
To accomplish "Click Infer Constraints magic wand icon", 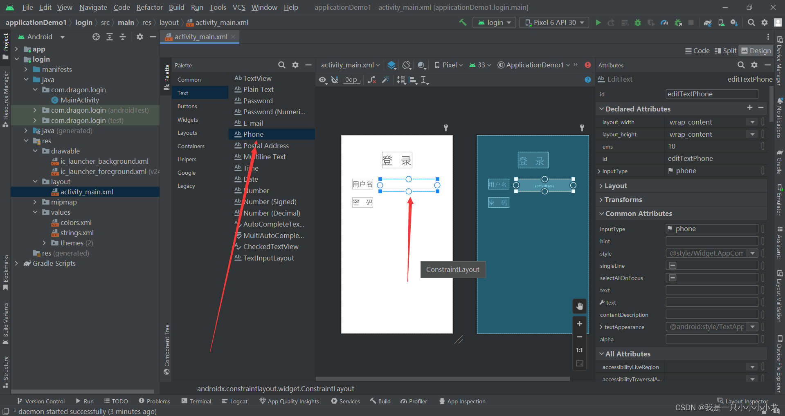I will (385, 80).
